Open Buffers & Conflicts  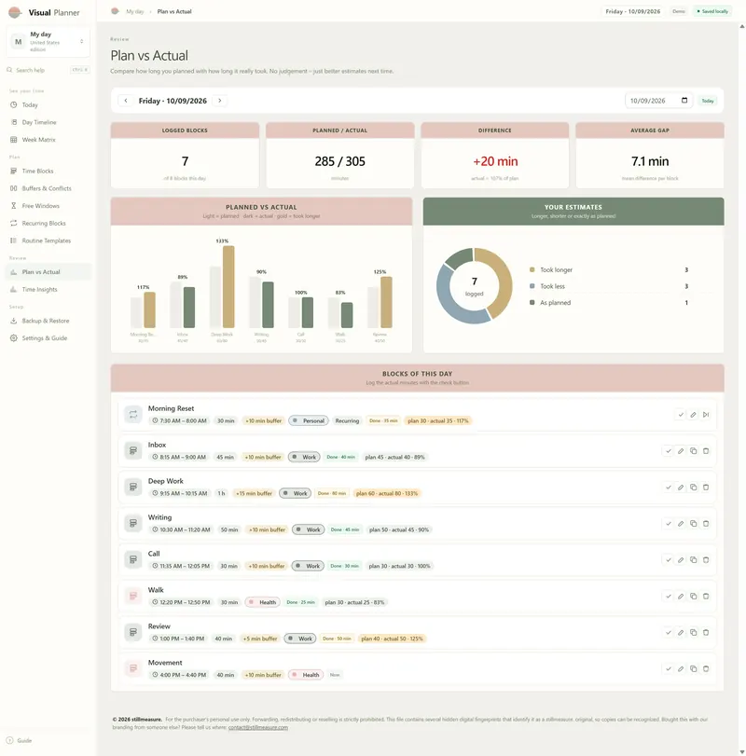click(48, 188)
